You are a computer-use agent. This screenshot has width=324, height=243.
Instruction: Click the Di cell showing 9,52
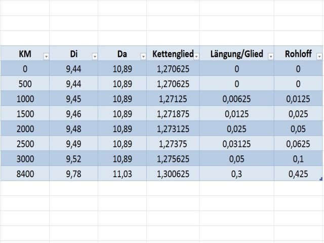point(73,158)
